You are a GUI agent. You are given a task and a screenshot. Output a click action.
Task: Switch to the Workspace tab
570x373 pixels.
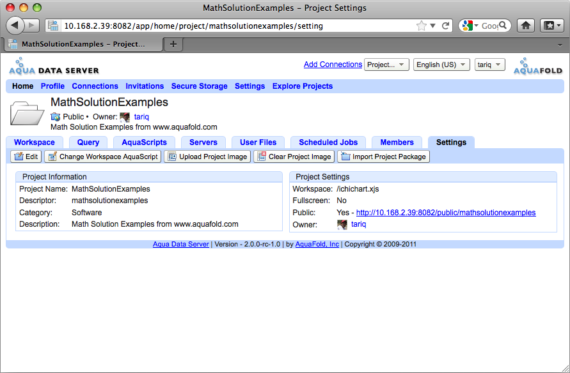[35, 142]
